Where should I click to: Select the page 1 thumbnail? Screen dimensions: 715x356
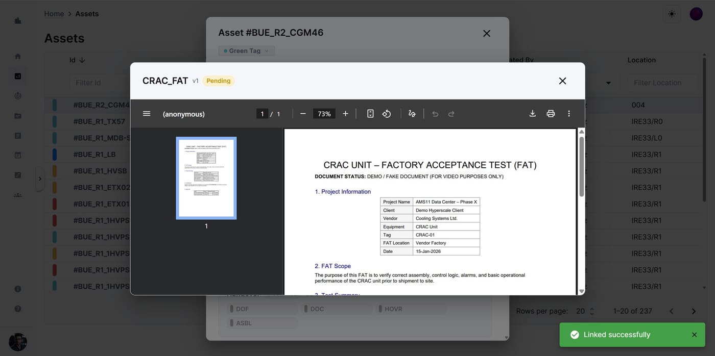coord(206,178)
